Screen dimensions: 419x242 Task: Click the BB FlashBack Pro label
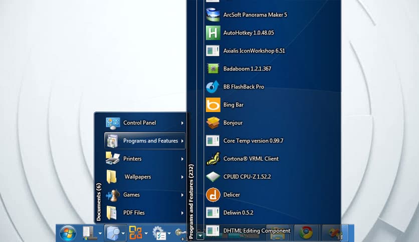click(x=244, y=86)
